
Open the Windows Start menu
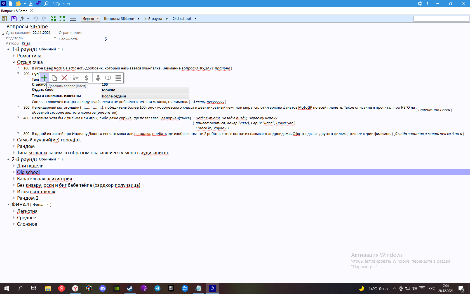coord(7,288)
